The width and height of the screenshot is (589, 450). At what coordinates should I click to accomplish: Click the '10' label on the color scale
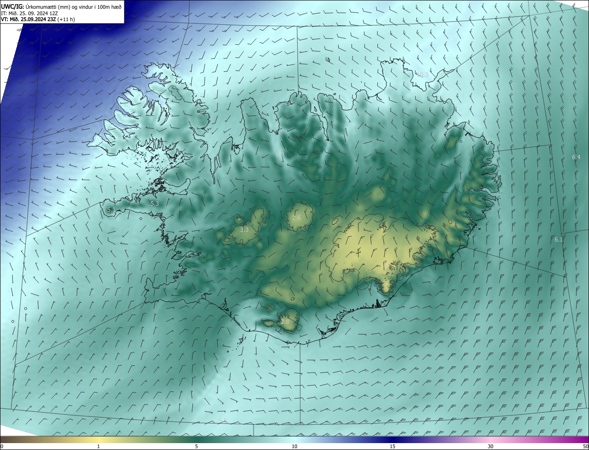294,446
